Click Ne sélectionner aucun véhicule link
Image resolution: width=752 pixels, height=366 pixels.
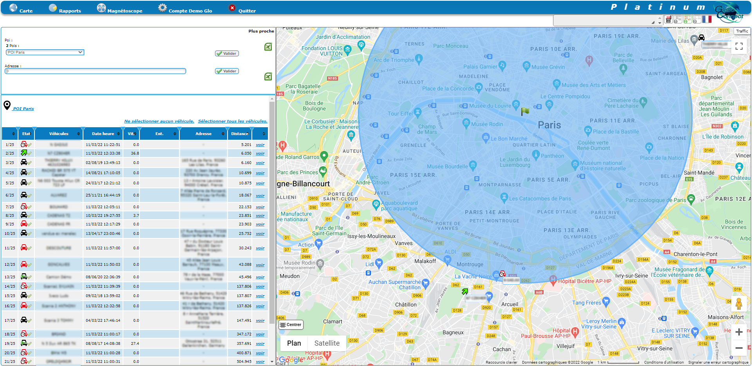[159, 121]
